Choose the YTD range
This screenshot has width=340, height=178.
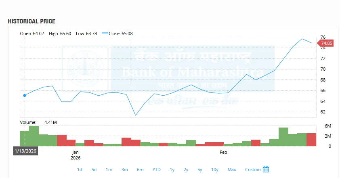156,170
